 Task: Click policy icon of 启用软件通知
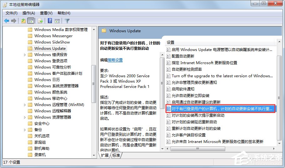click(x=169, y=89)
